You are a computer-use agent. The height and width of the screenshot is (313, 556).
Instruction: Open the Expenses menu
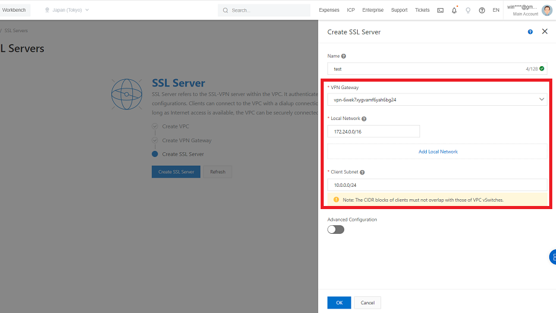point(329,11)
